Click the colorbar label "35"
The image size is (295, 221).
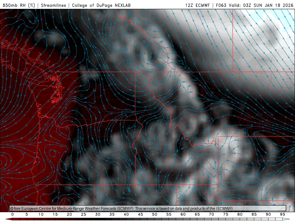tap(112, 214)
